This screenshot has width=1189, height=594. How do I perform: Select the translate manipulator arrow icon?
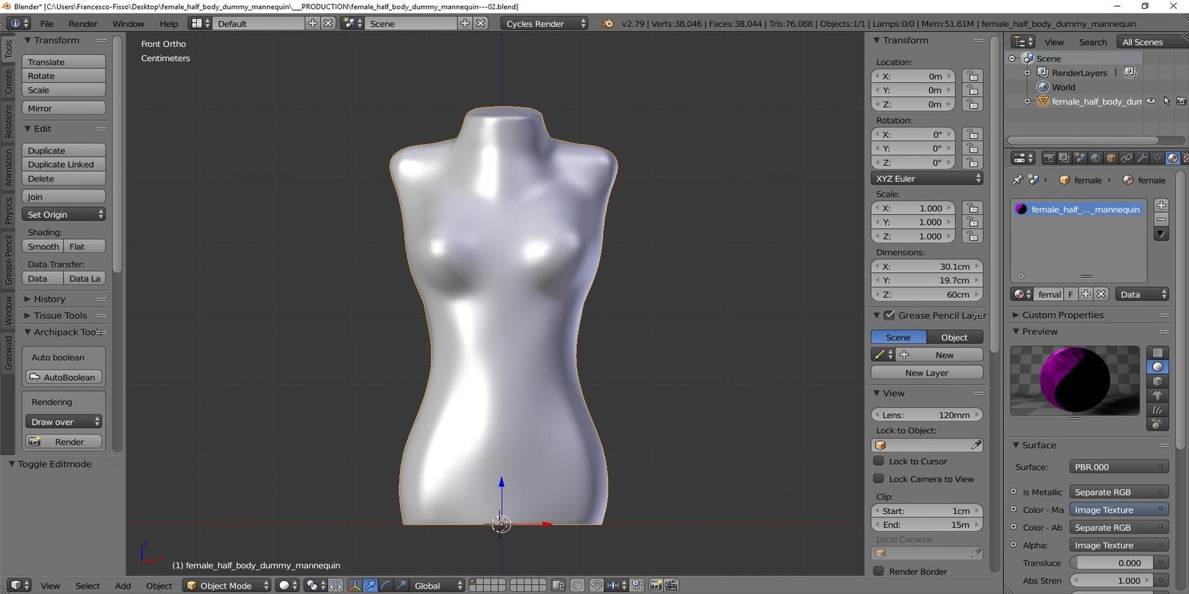pyautogui.click(x=370, y=585)
